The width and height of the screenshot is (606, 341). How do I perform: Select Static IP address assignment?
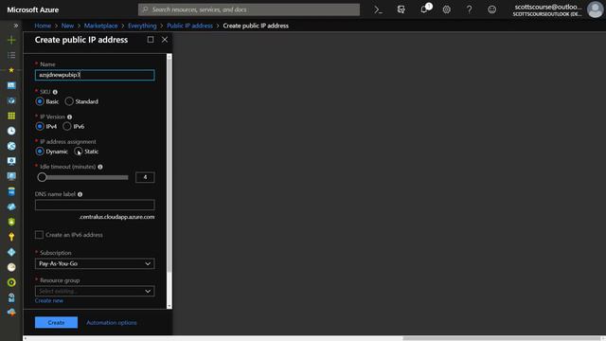[78, 152]
